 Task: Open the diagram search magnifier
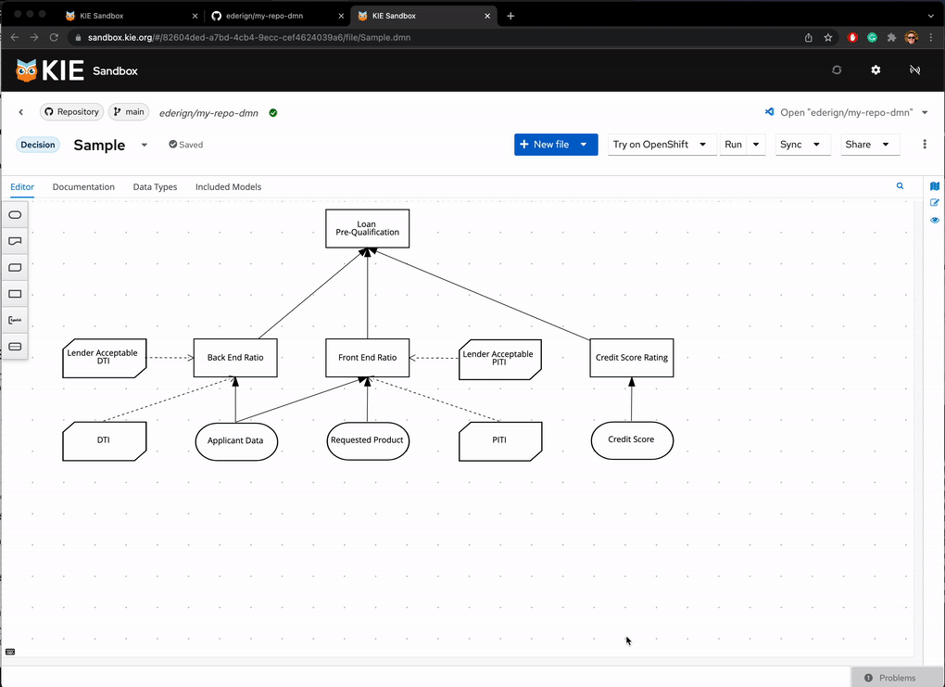900,186
